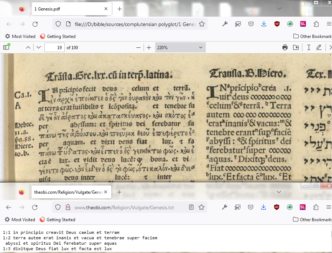Open Most Visited in PDF window's bookmarks bar
Image resolution: width=332 pixels, height=253 pixels.
click(20, 36)
